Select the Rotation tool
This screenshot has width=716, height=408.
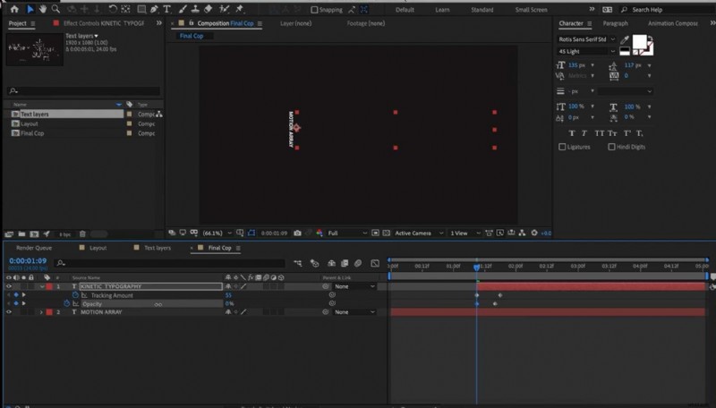(x=113, y=9)
